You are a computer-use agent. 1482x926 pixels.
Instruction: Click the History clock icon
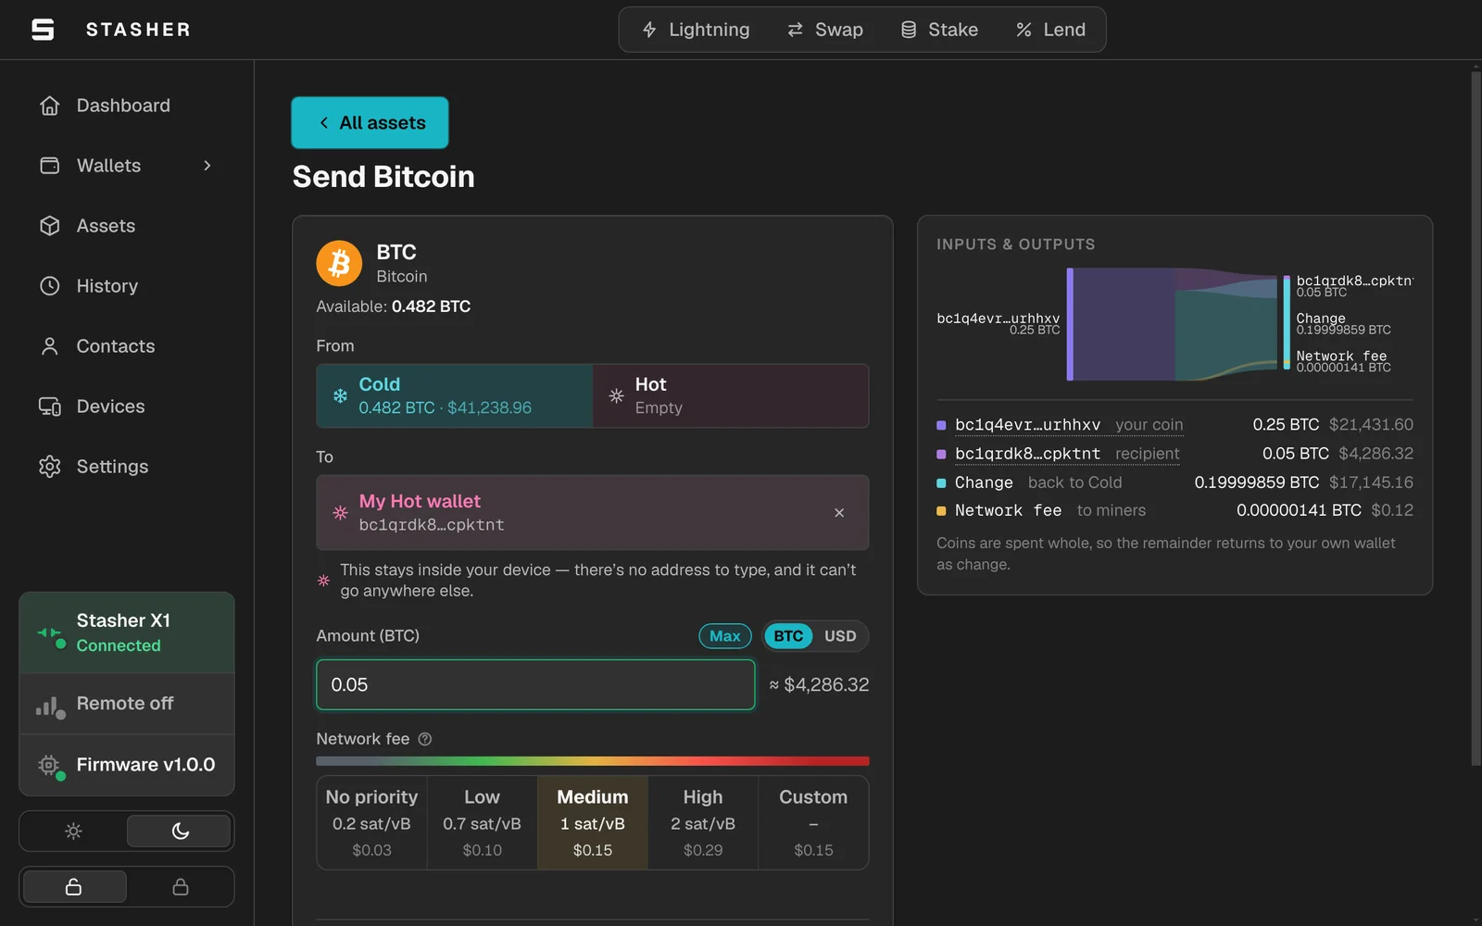coord(50,286)
